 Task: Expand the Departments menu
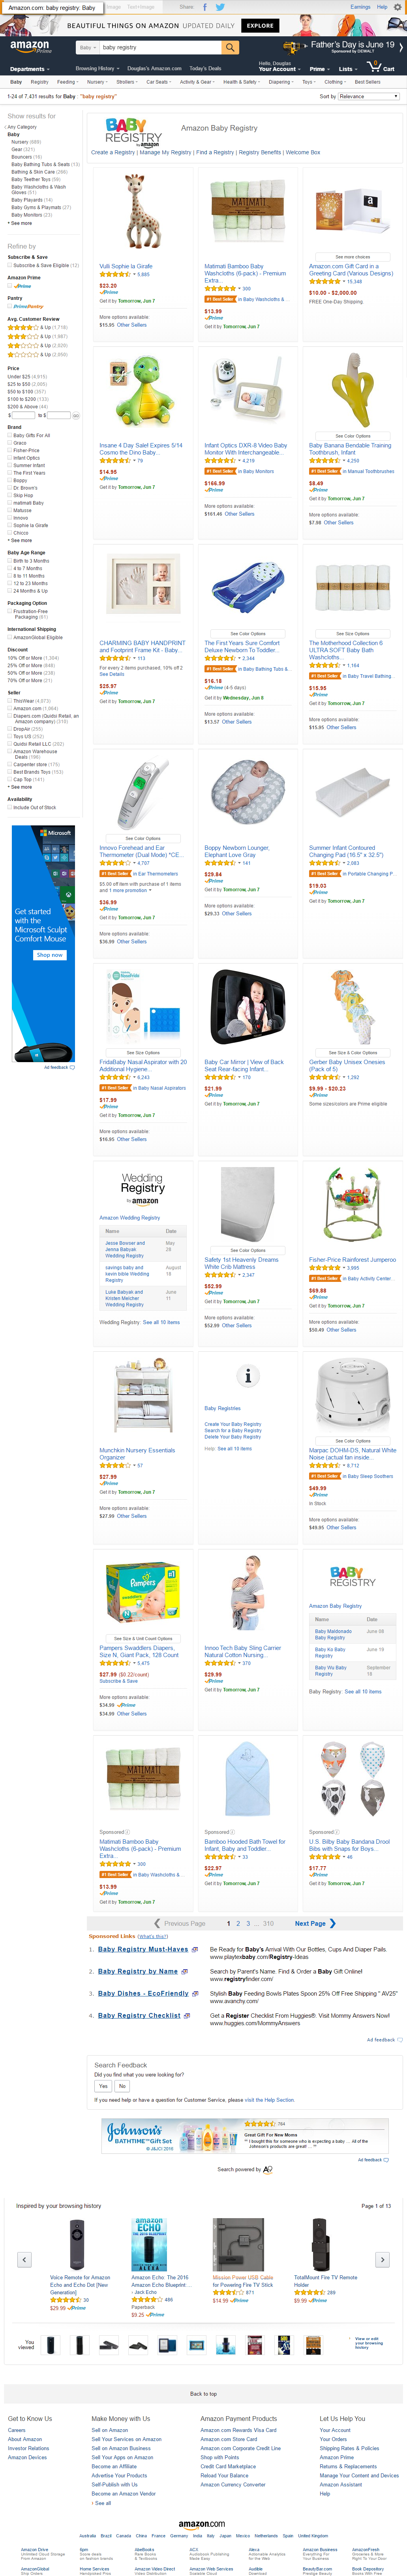(x=29, y=69)
